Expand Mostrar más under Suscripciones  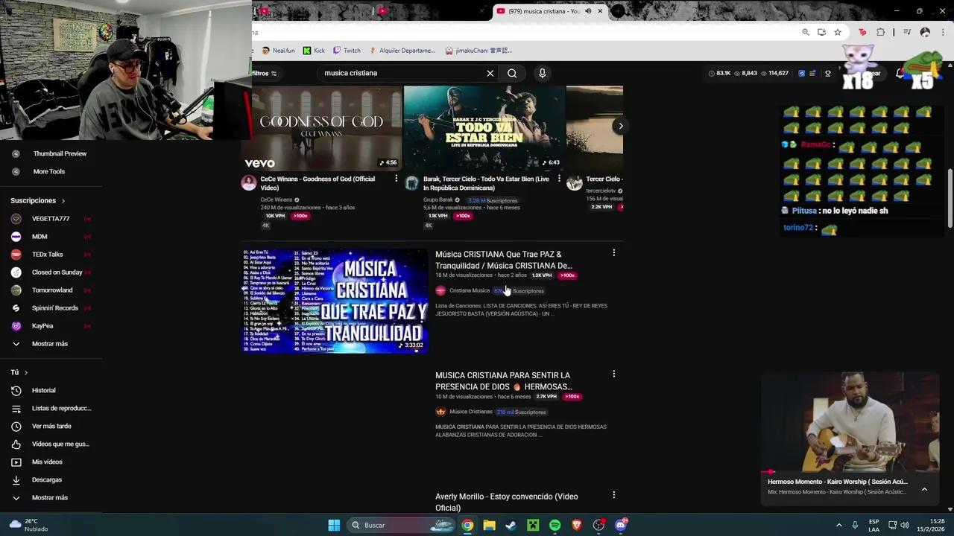coord(49,344)
